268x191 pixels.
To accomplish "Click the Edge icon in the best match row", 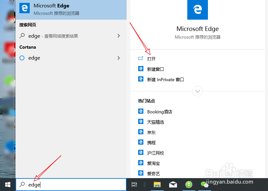I will (x=25, y=8).
